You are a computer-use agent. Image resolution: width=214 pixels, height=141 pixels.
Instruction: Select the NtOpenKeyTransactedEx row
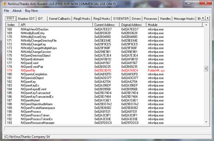[x=105, y=97]
